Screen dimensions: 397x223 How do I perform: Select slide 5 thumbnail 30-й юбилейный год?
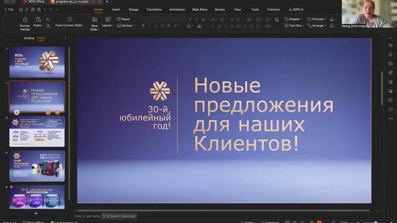click(x=37, y=197)
